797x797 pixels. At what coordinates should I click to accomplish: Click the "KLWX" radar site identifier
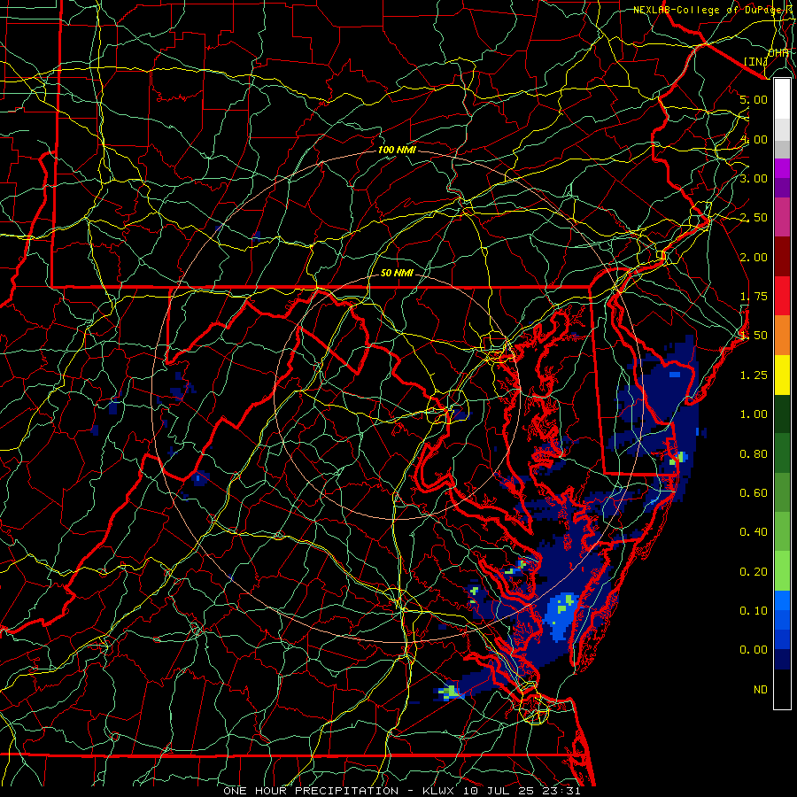[x=440, y=791]
